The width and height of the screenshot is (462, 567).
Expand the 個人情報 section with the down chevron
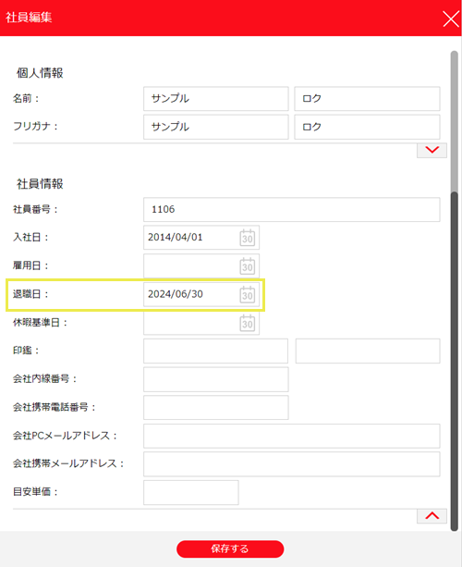pos(432,150)
